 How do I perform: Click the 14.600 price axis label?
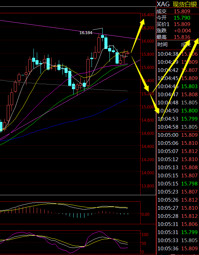coord(148,133)
